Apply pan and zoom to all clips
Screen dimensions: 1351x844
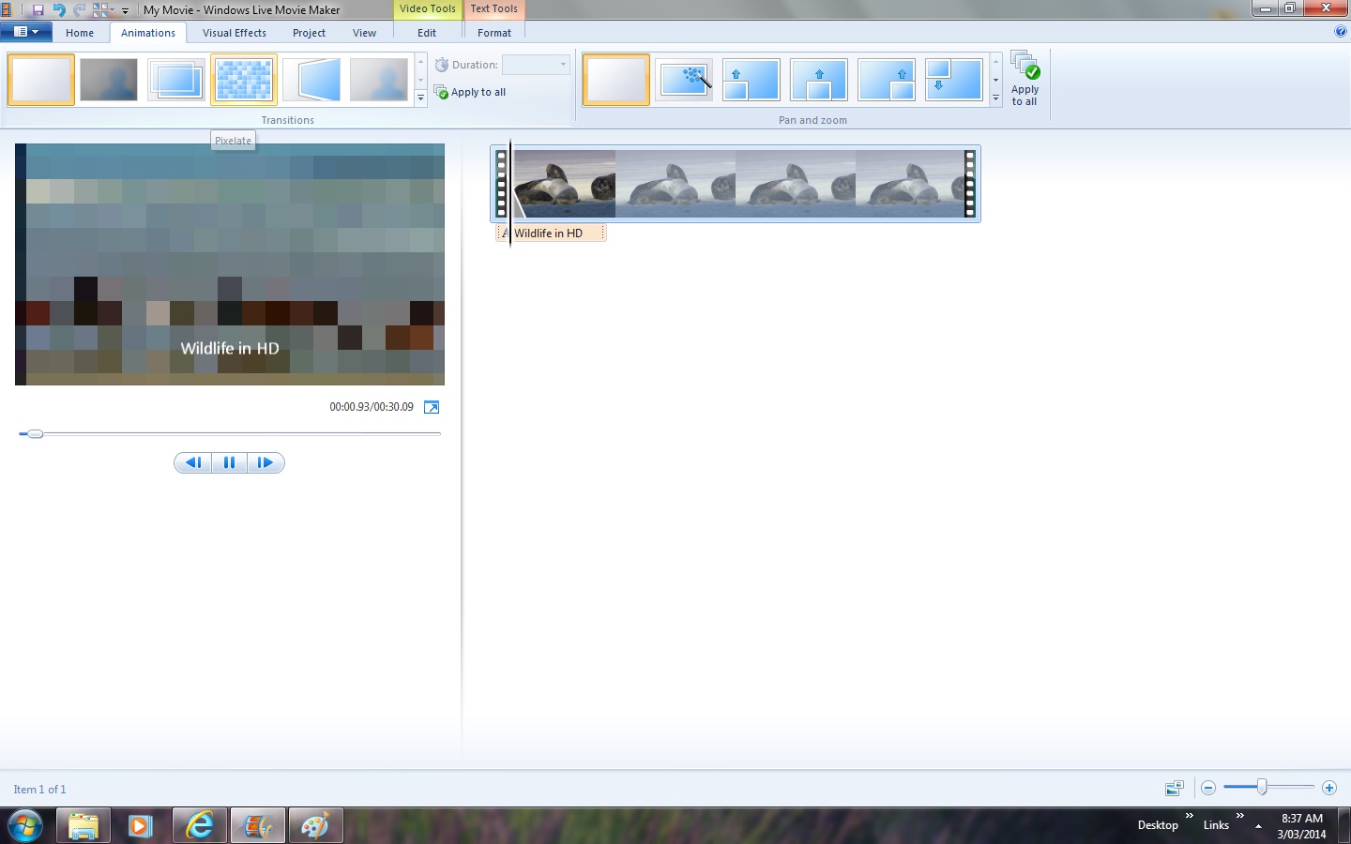[x=1025, y=79]
